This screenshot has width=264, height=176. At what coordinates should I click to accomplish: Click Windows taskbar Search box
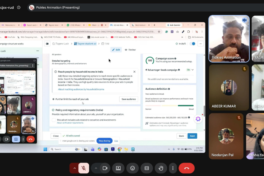tap(66, 149)
